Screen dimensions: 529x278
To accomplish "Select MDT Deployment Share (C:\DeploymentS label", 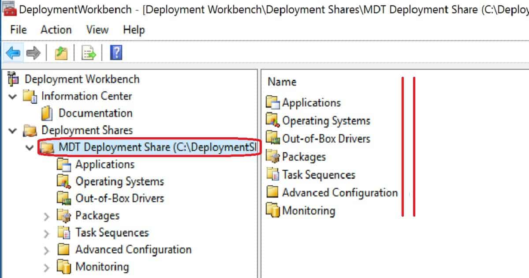I will [x=157, y=148].
